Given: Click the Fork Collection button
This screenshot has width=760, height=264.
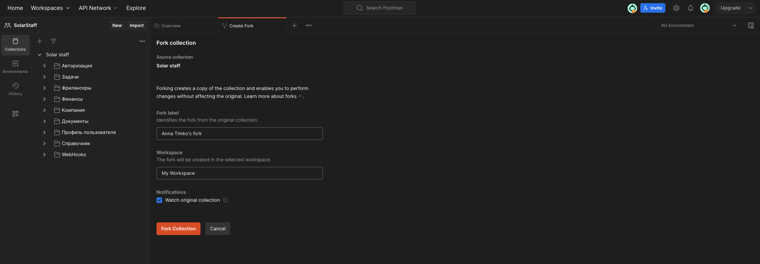Looking at the screenshot, I should (x=178, y=229).
